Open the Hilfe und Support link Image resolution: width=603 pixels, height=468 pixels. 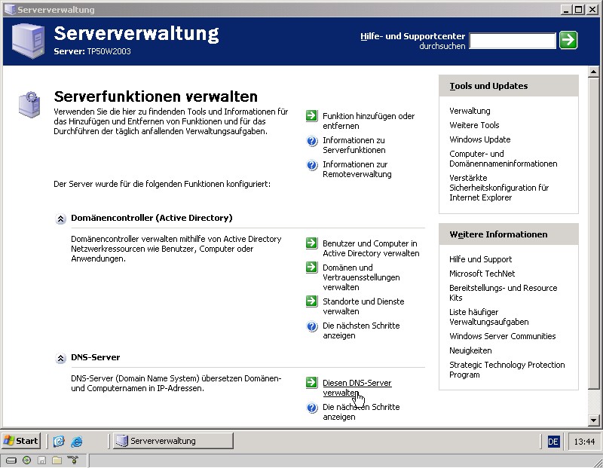click(480, 259)
